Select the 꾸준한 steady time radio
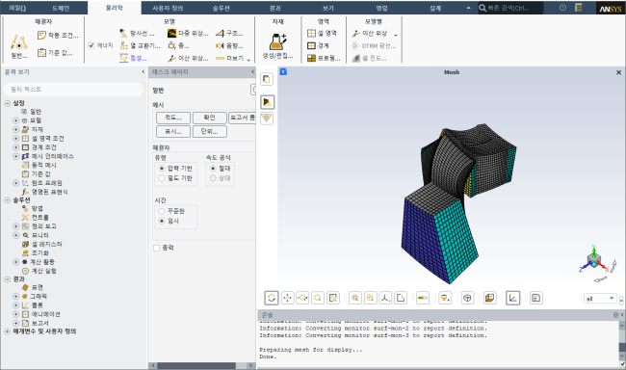Image resolution: width=626 pixels, height=370 pixels. 162,211
